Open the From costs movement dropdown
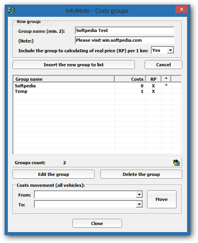Screen dimensions: 198x243 click(x=139, y=195)
